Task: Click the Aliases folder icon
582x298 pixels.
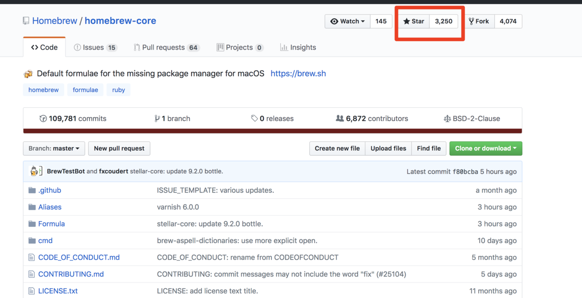Action: (x=32, y=207)
